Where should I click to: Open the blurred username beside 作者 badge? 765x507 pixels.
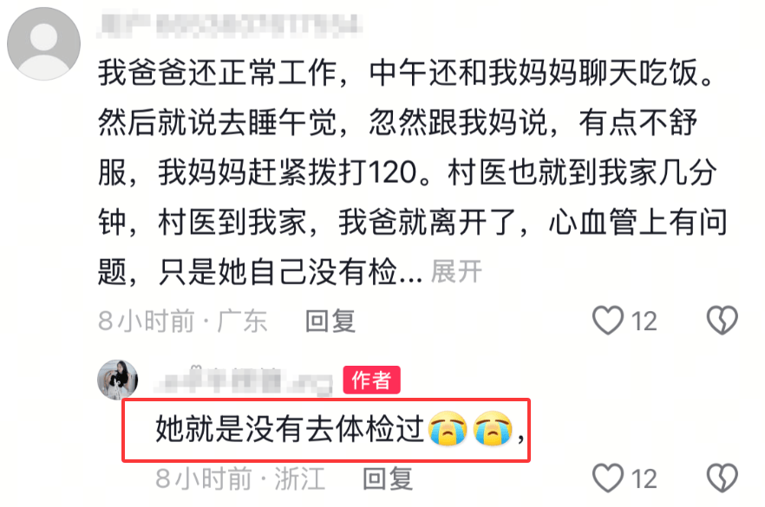coord(244,380)
